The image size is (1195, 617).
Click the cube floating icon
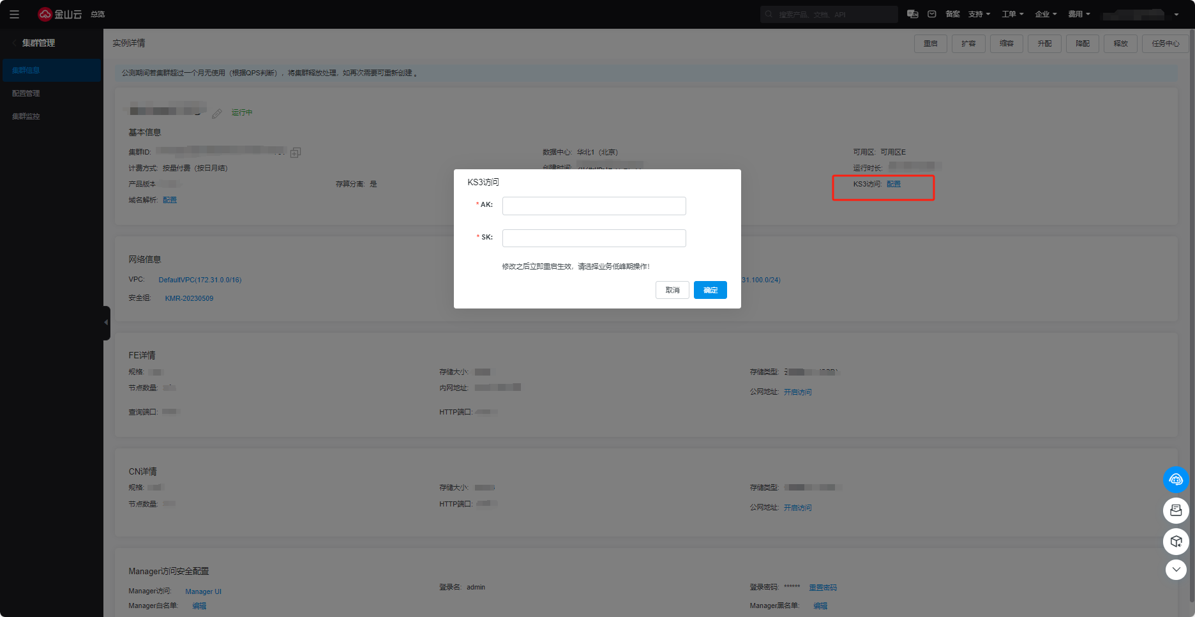coord(1176,542)
